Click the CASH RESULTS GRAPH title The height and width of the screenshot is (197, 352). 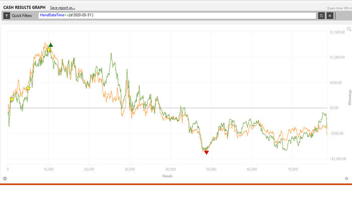[x=24, y=8]
